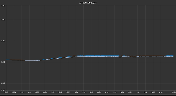Select the 11:04 time axis label
The height and width of the screenshot is (96, 176).
click(174, 92)
